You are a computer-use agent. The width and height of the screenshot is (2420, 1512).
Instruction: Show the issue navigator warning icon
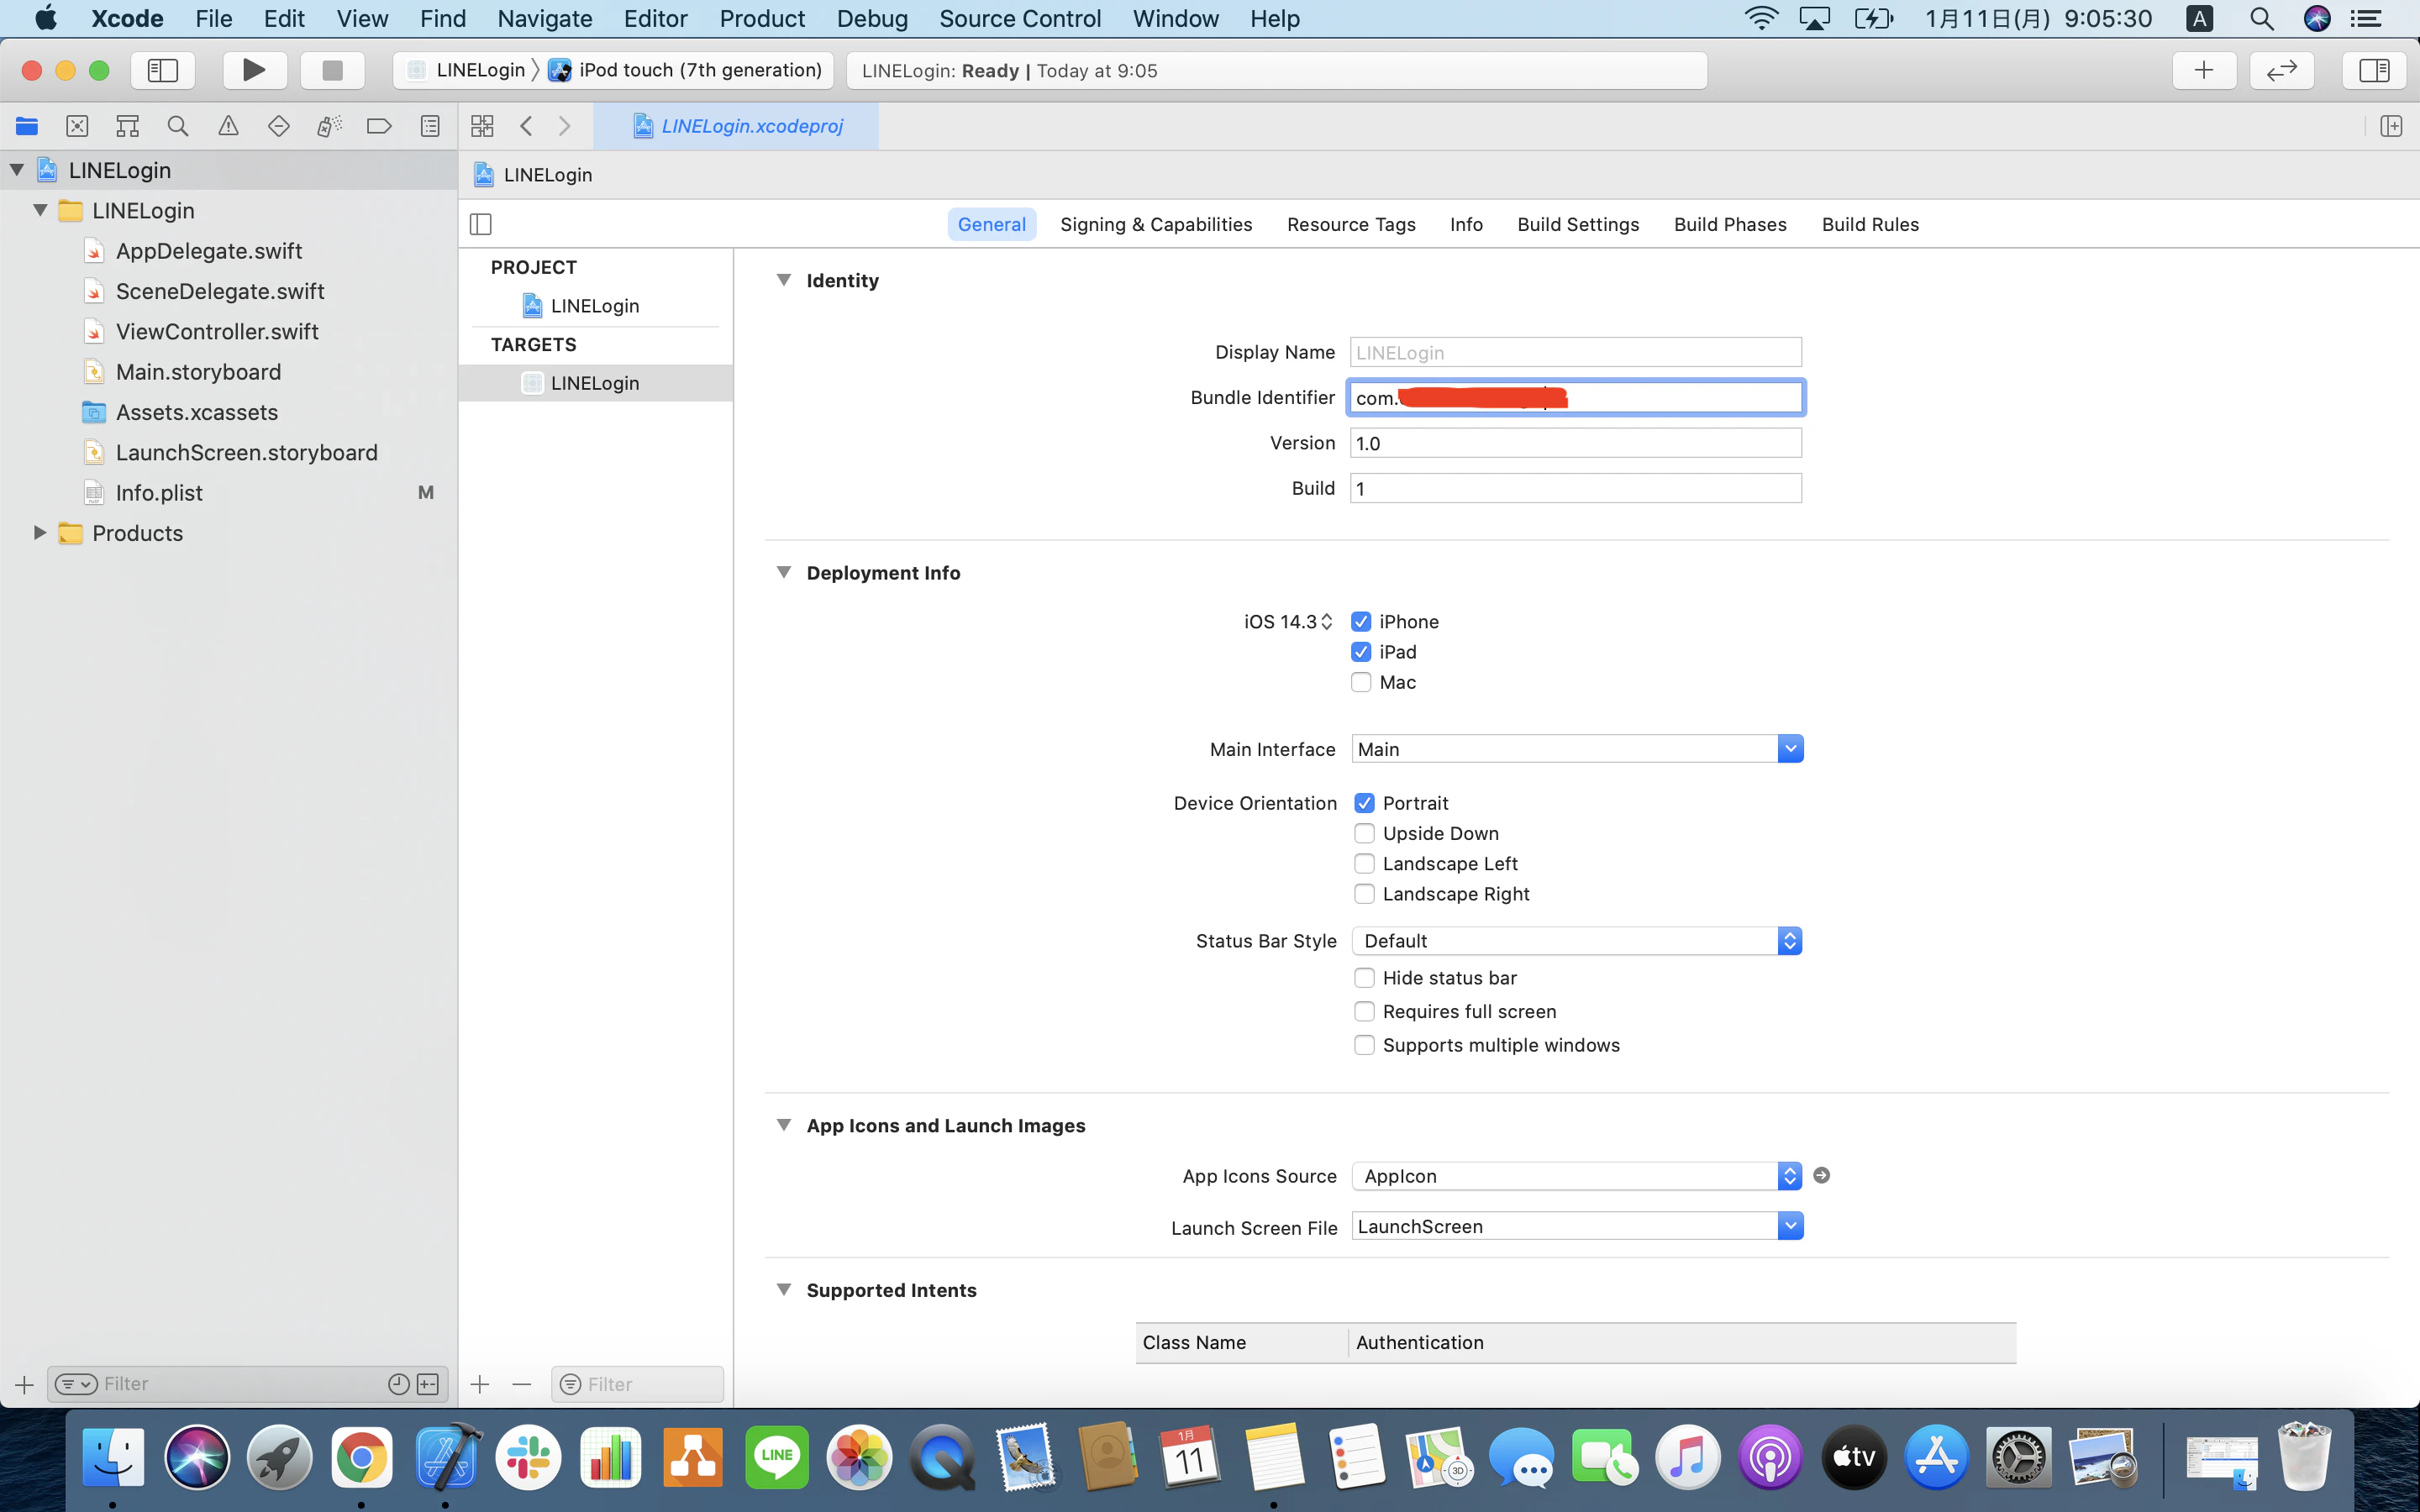[228, 126]
